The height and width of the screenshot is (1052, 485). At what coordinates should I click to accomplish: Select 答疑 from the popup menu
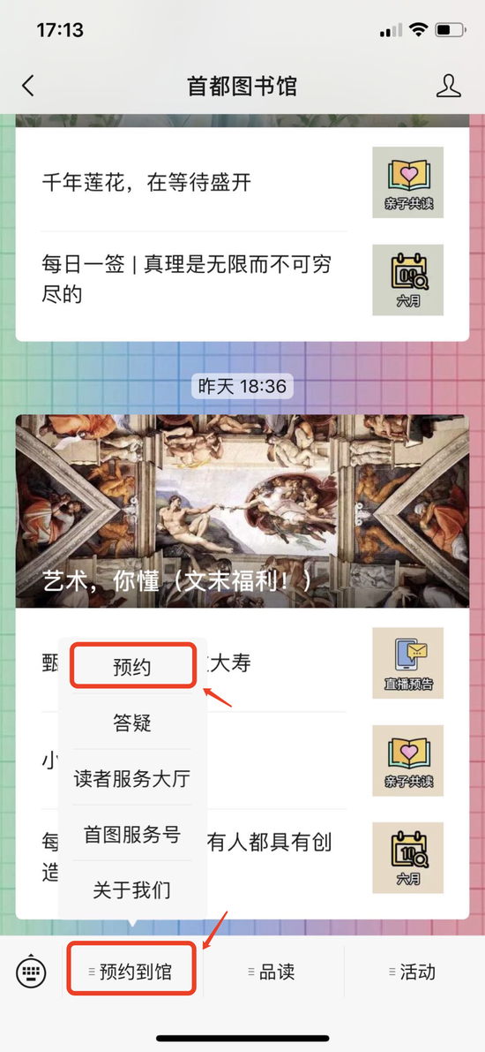[x=132, y=723]
